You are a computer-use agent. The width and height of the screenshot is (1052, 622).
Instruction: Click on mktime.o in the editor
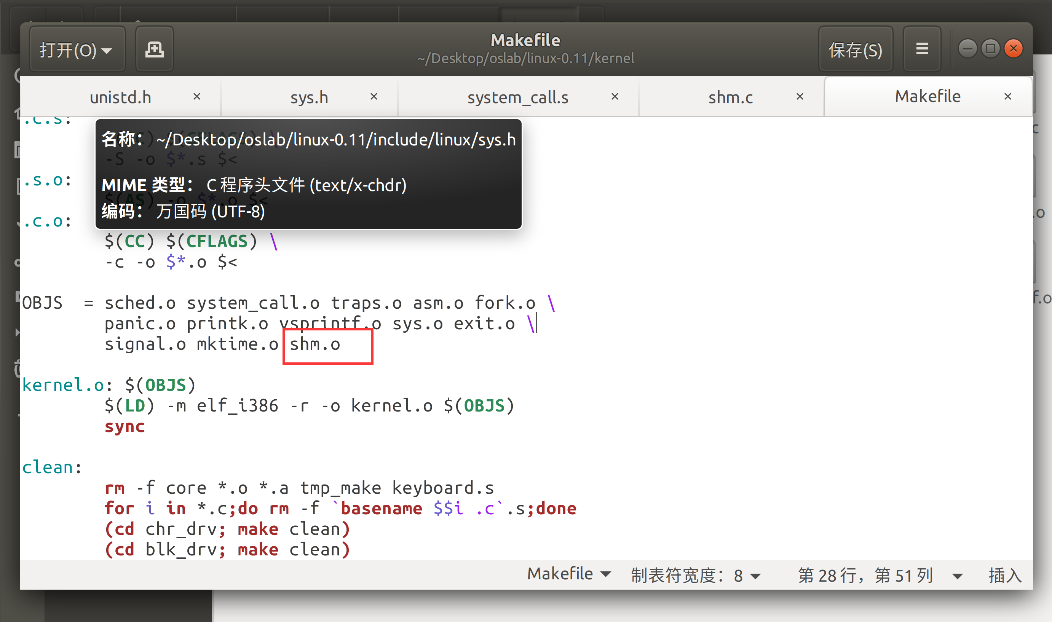pyautogui.click(x=238, y=344)
